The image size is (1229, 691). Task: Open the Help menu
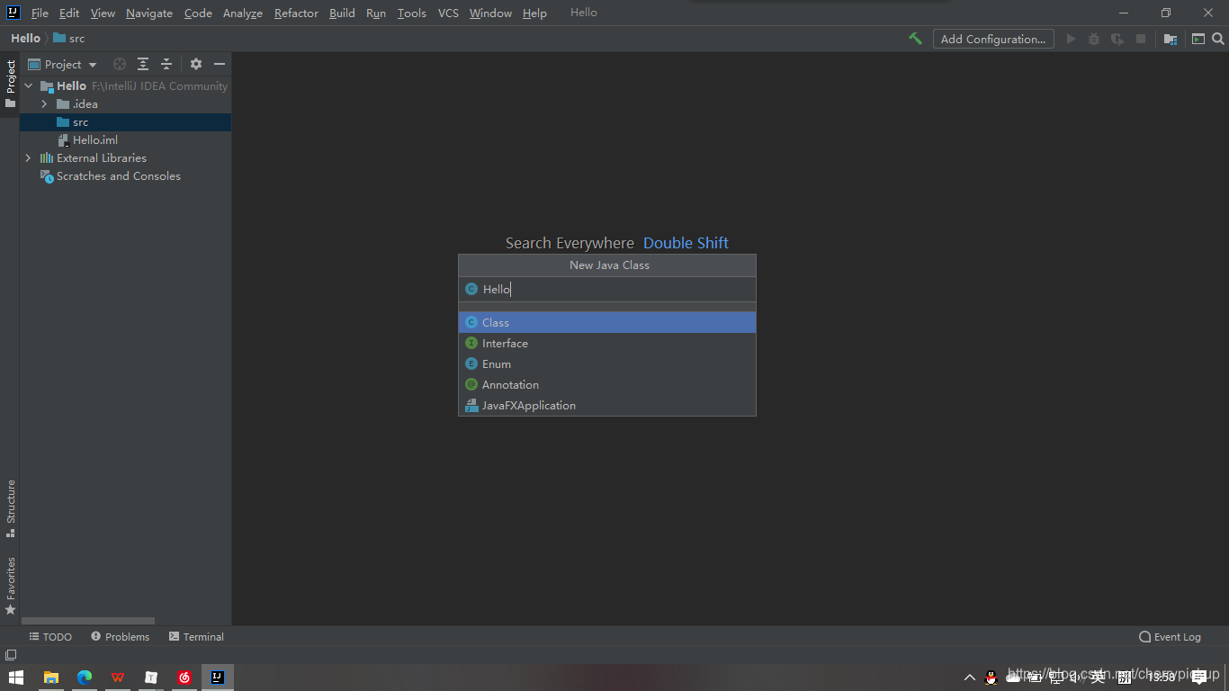[x=534, y=13]
